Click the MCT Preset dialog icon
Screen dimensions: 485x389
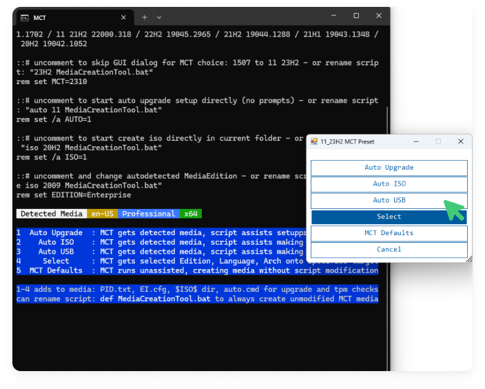314,141
